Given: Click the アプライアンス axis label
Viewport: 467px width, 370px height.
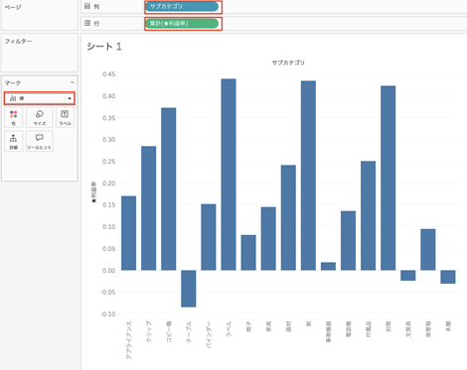Looking at the screenshot, I should [x=129, y=340].
